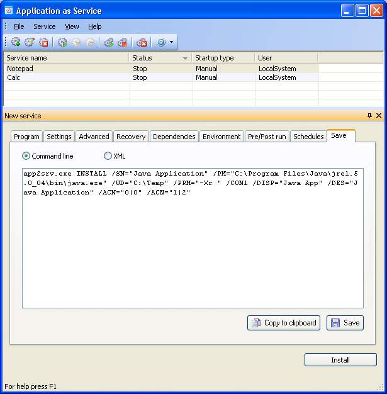Click the start service gear icon
This screenshot has width=387, height=394.
(62, 42)
